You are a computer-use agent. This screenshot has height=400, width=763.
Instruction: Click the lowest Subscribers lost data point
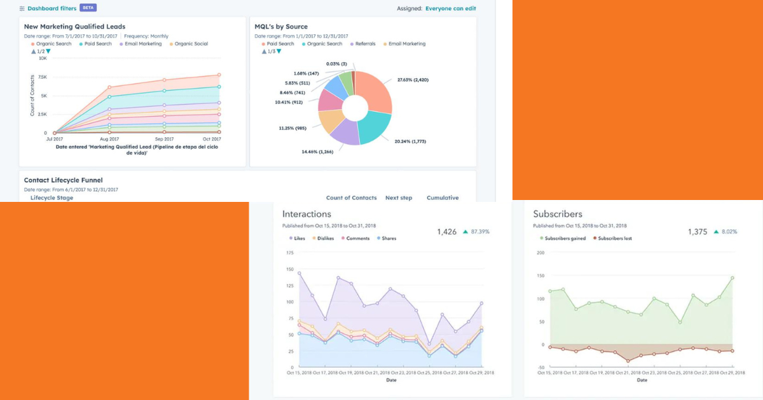coord(628,361)
